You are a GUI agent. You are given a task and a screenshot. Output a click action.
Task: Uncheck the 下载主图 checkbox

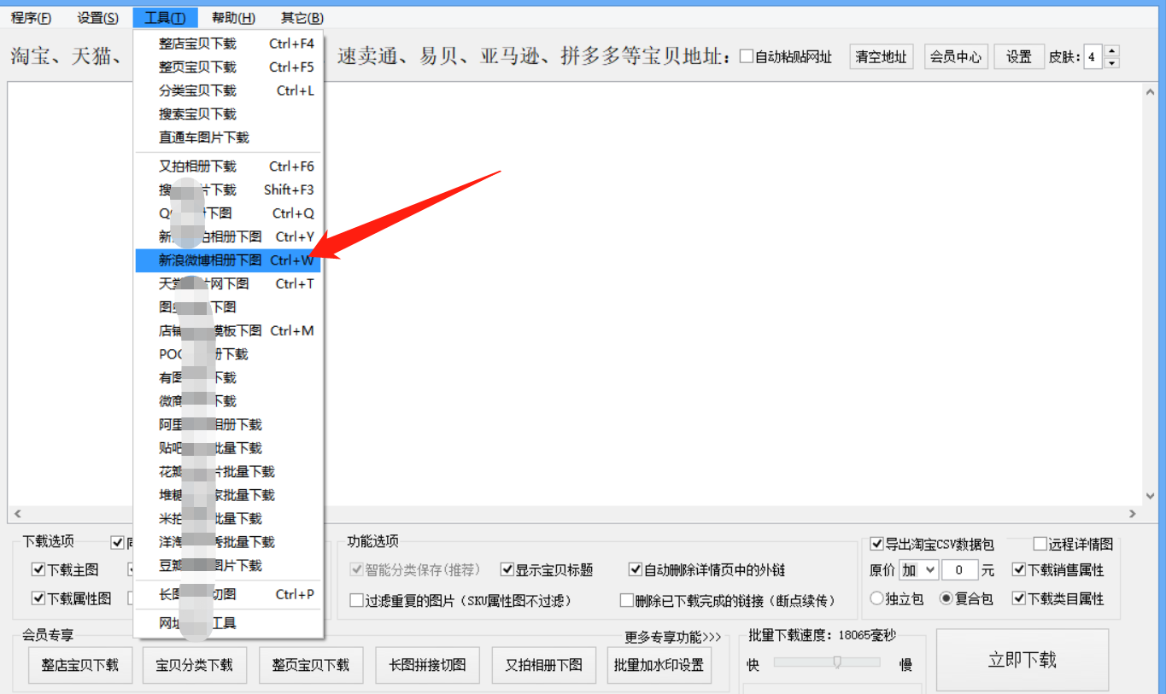pyautogui.click(x=38, y=569)
